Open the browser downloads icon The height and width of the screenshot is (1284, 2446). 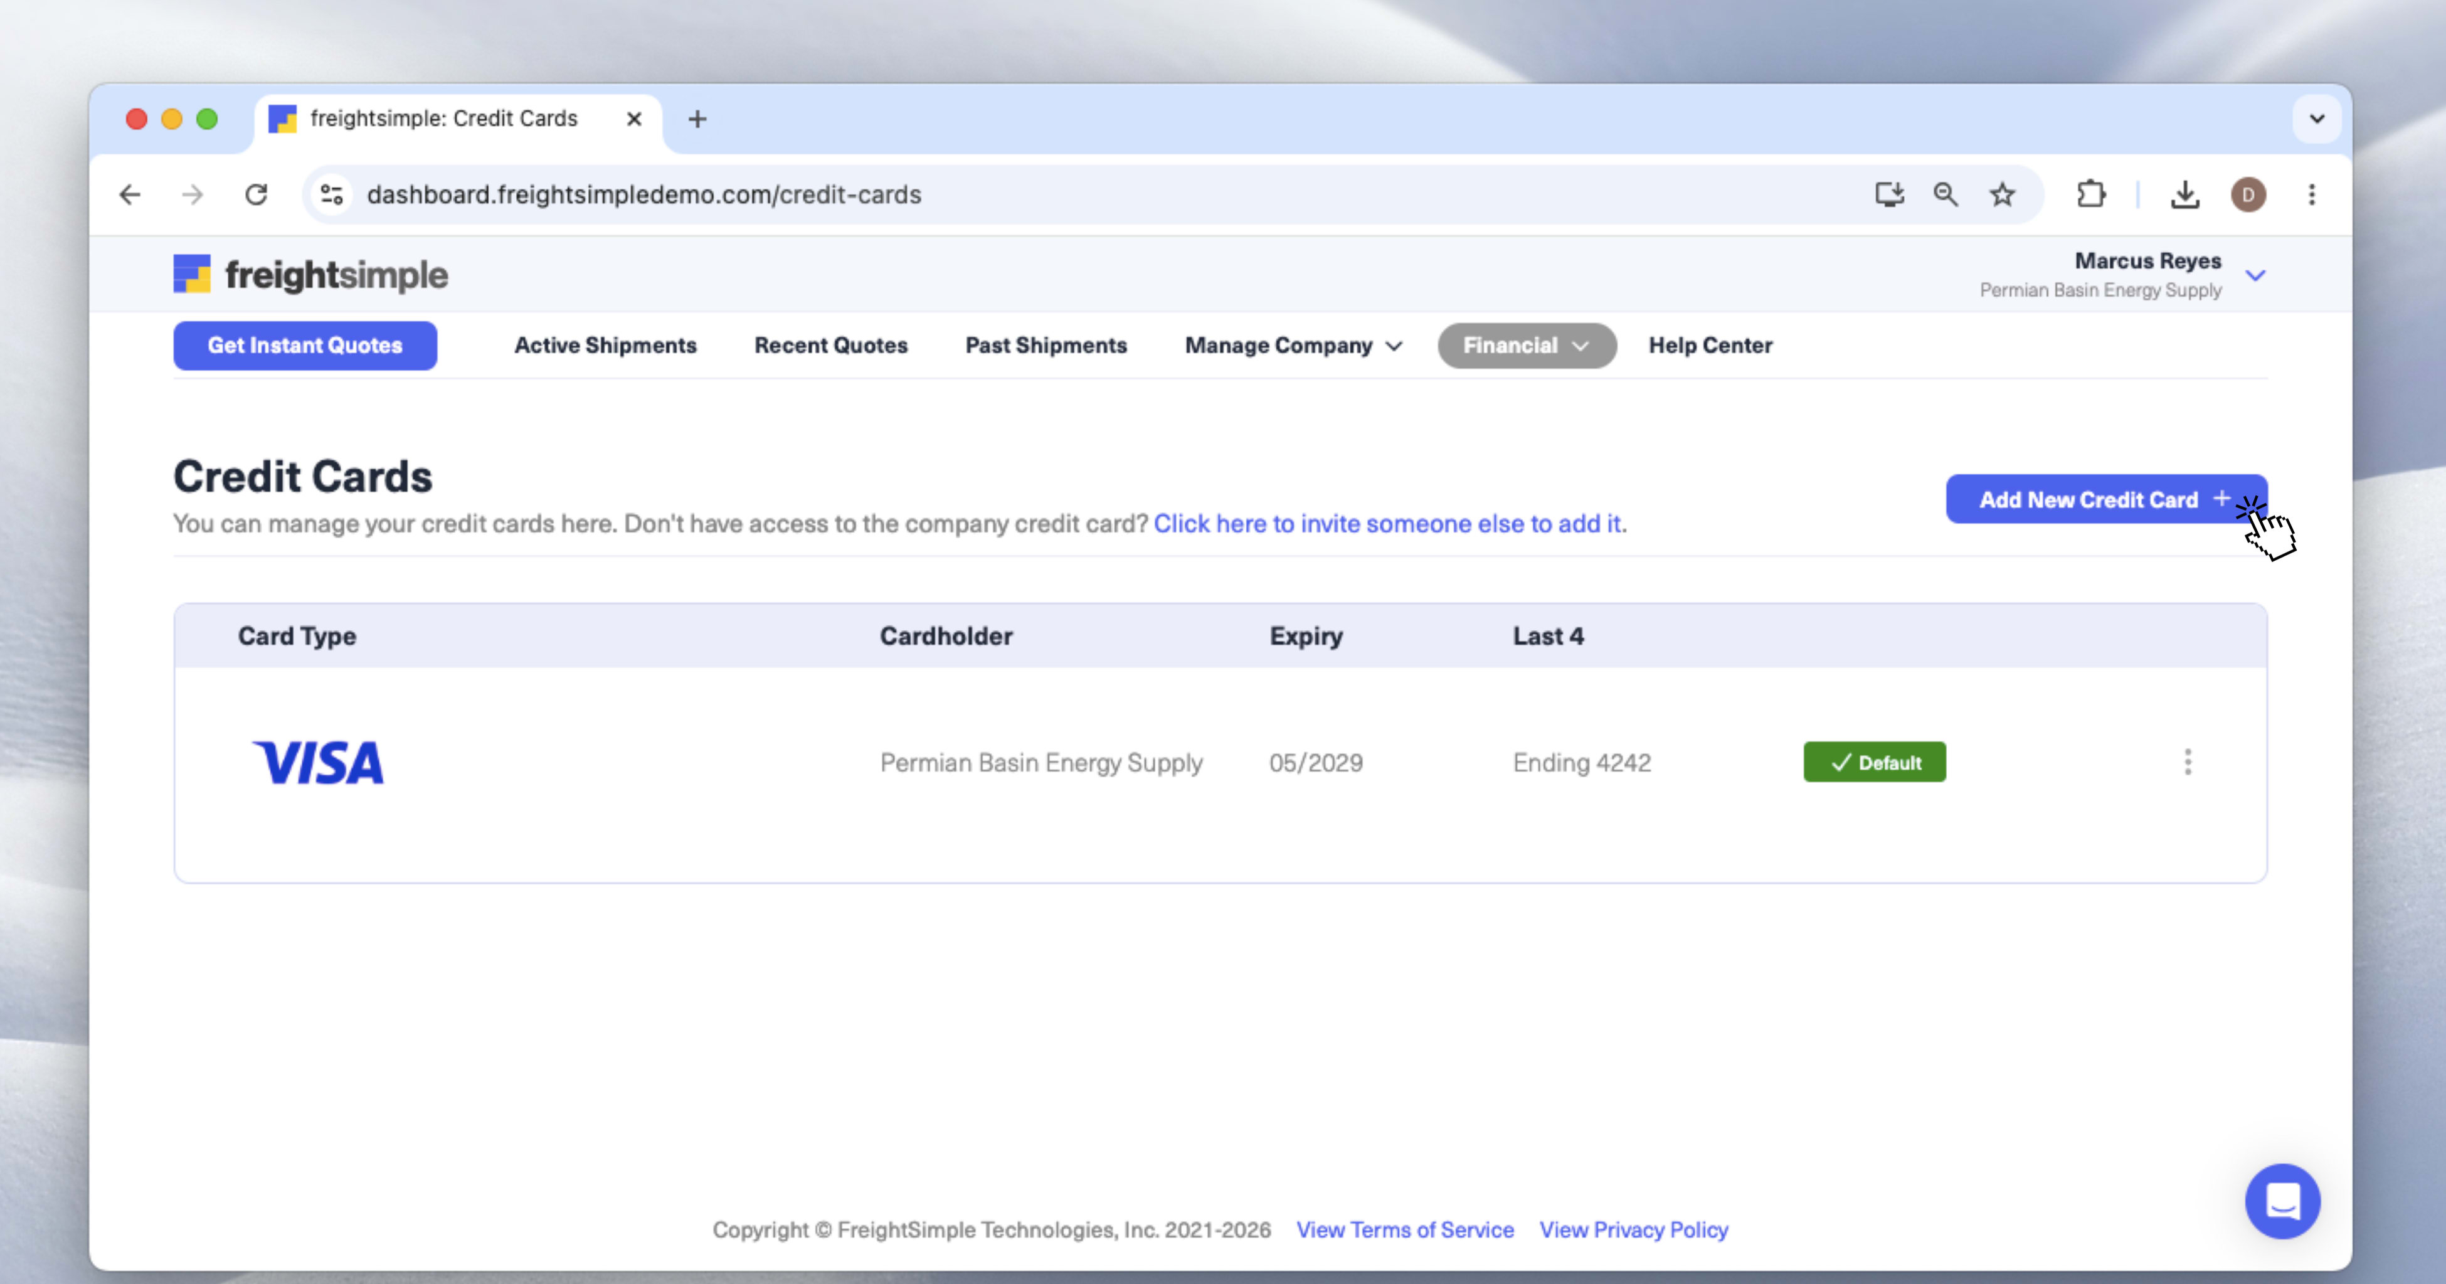(x=2185, y=194)
